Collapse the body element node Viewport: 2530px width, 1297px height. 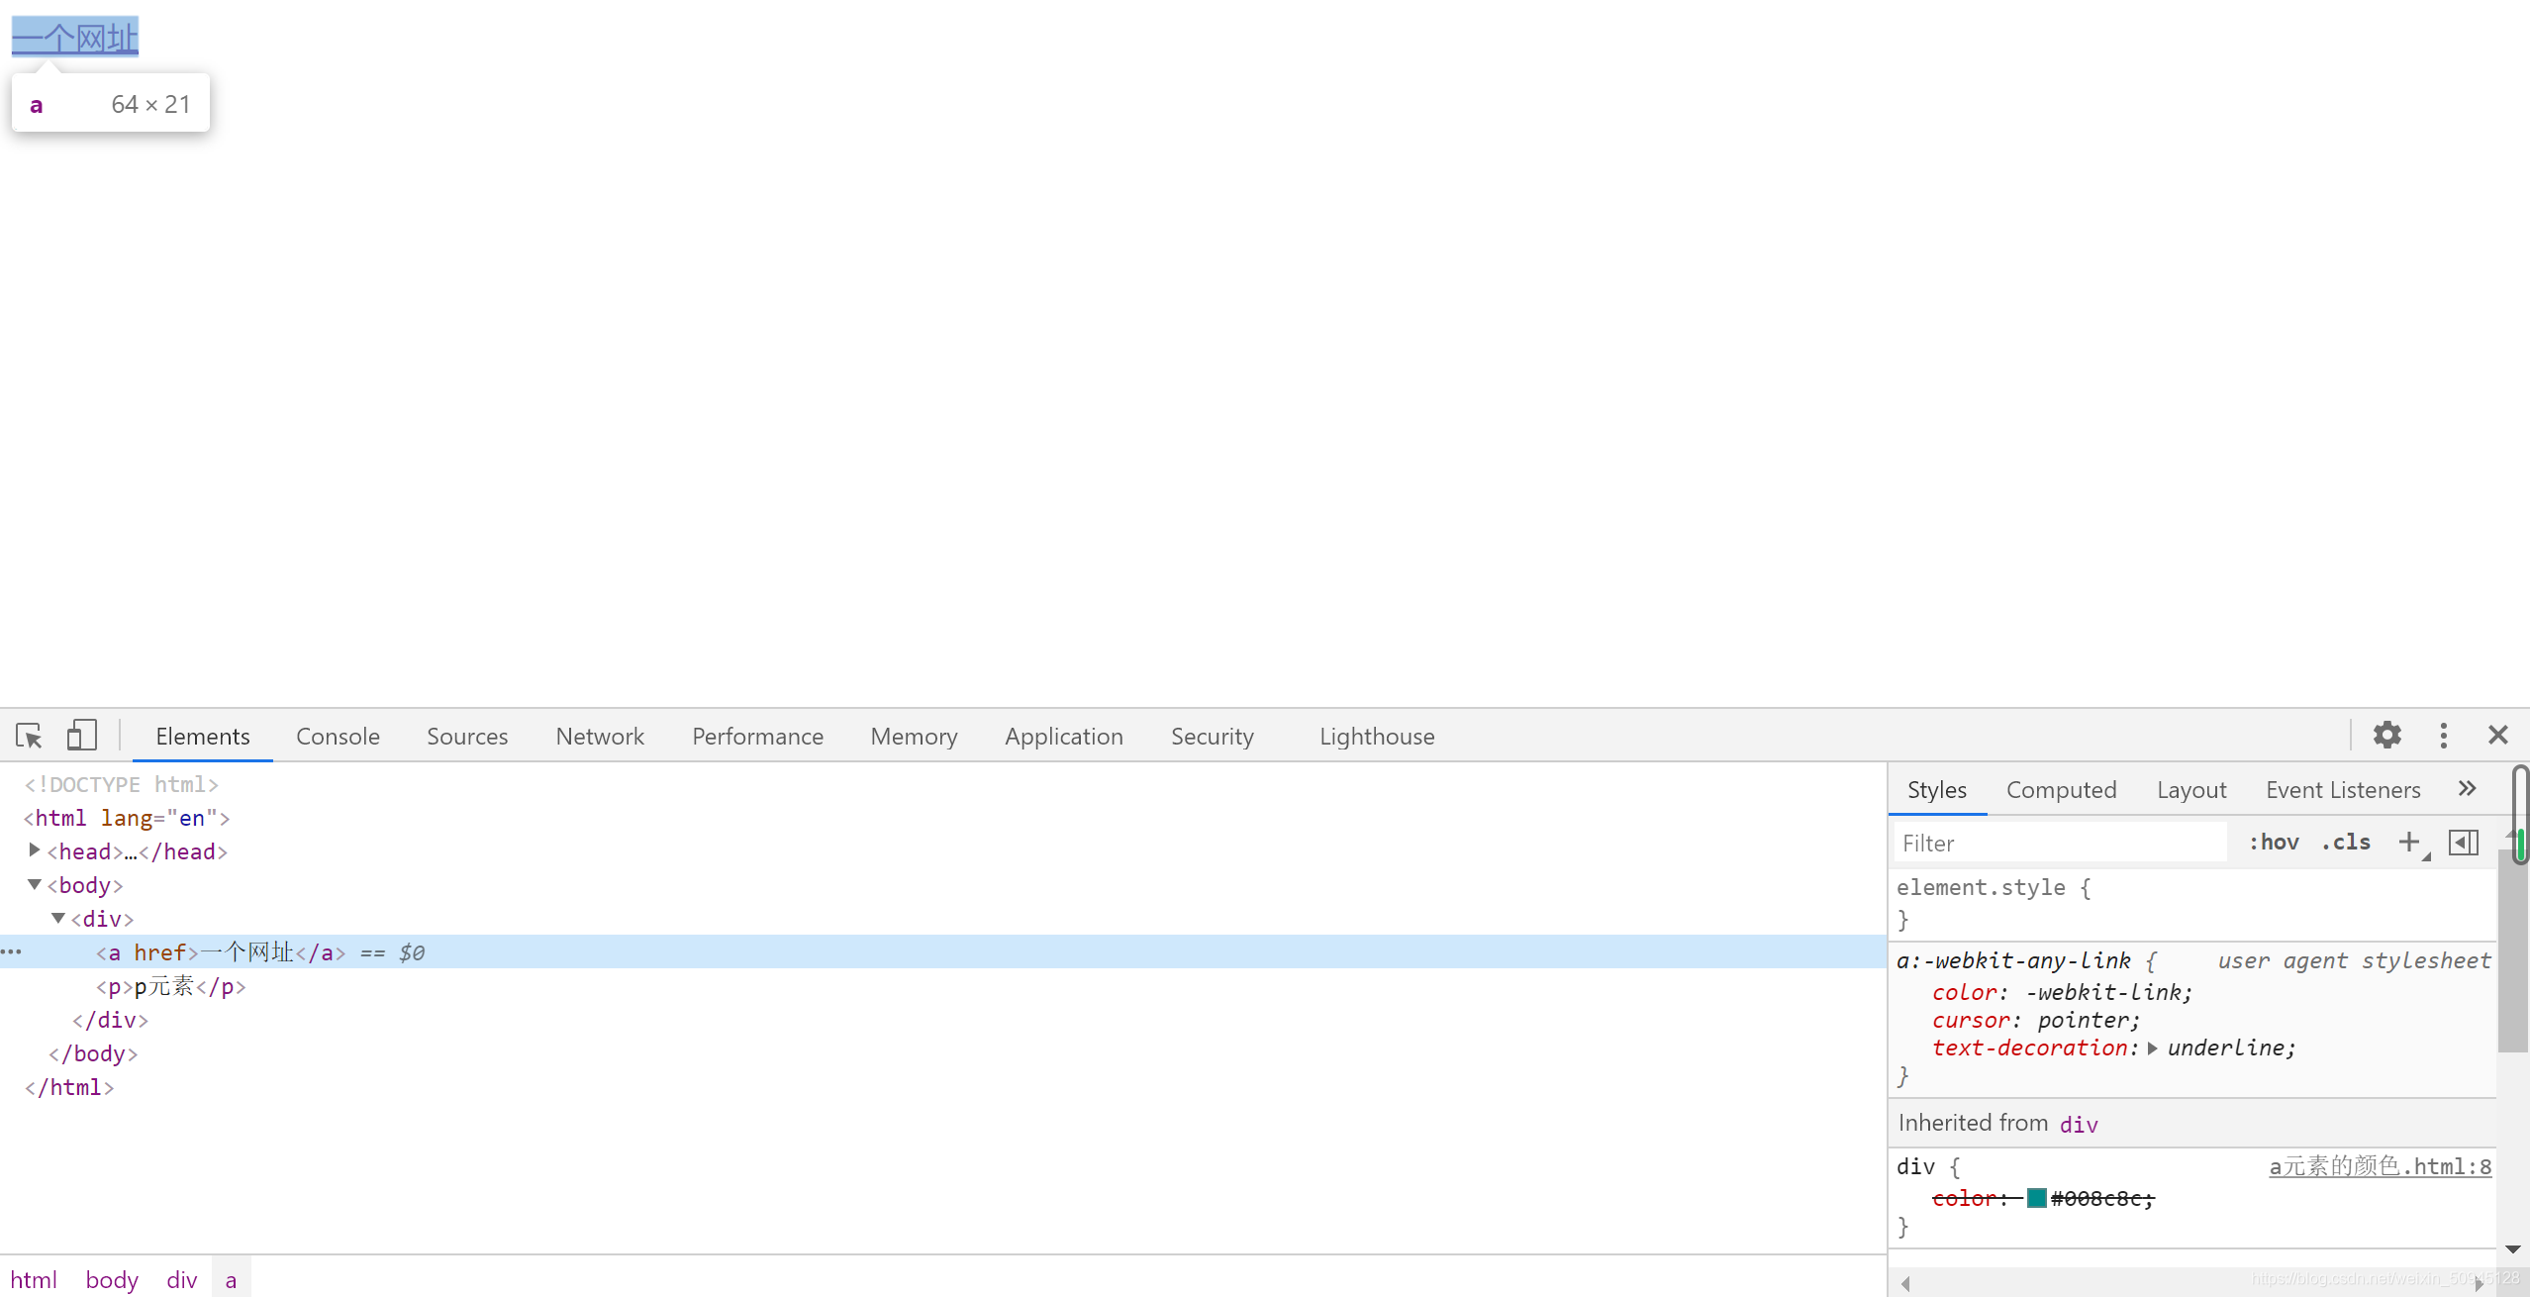click(x=35, y=884)
